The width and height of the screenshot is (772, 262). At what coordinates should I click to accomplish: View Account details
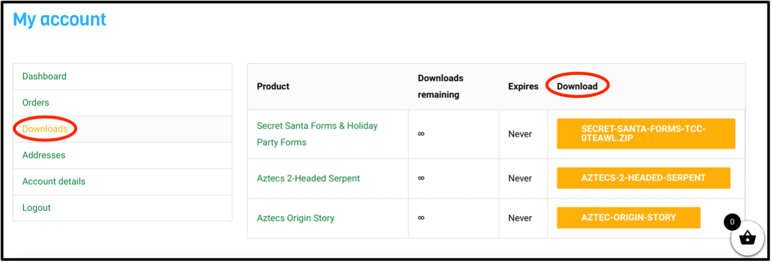point(53,181)
